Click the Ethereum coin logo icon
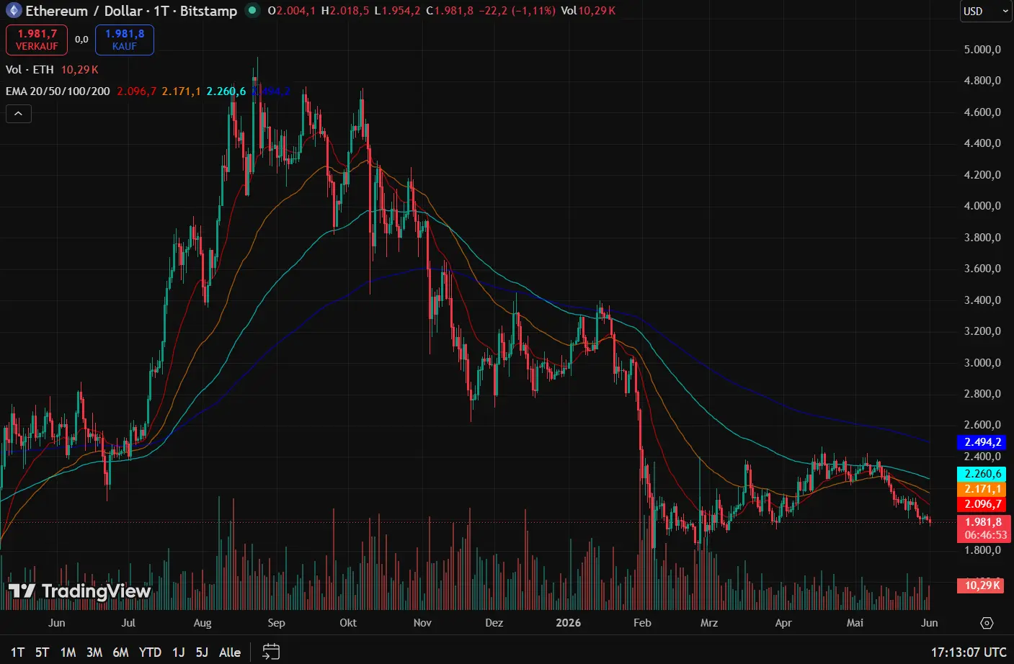This screenshot has height=664, width=1014. point(14,11)
